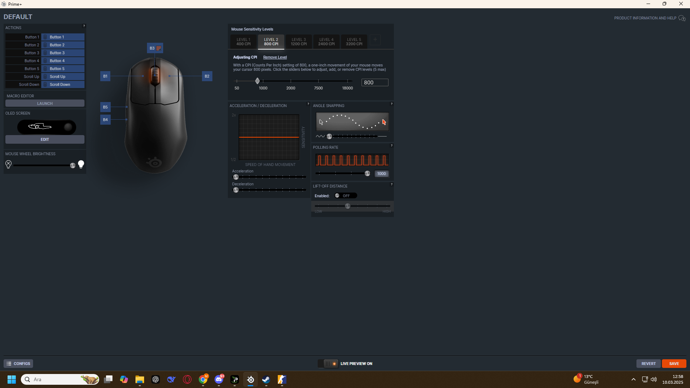Screen dimensions: 690x388
Task: Add new CPI level with plus icon
Action: [375, 40]
